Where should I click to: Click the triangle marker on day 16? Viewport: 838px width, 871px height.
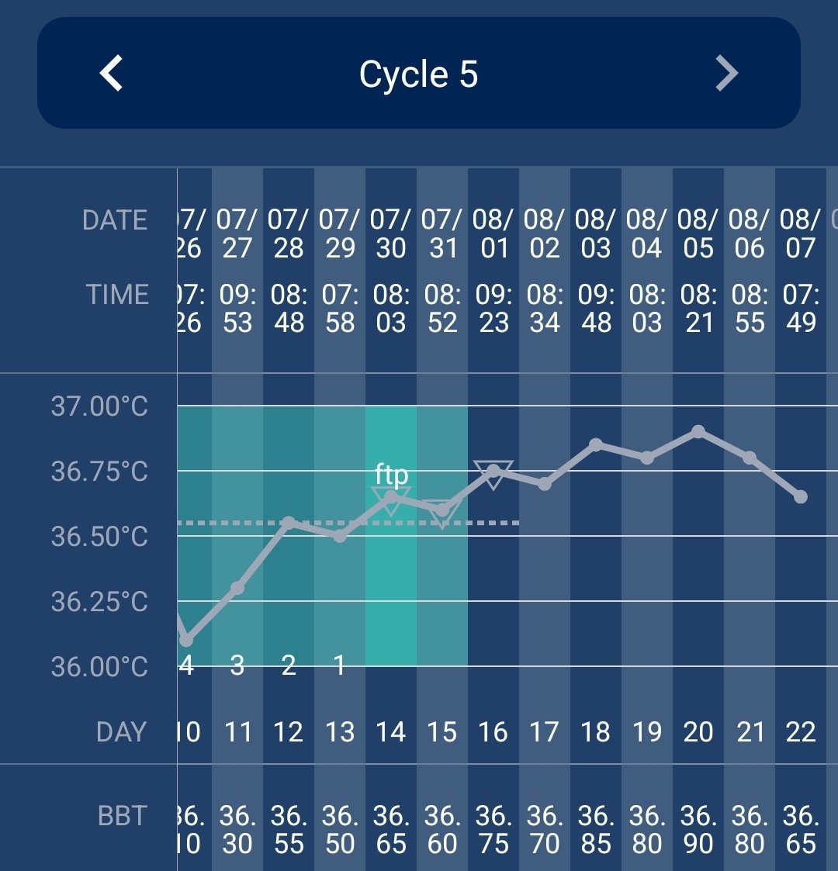[493, 473]
